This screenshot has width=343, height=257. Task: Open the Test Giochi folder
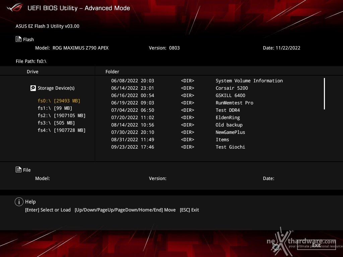(230, 147)
